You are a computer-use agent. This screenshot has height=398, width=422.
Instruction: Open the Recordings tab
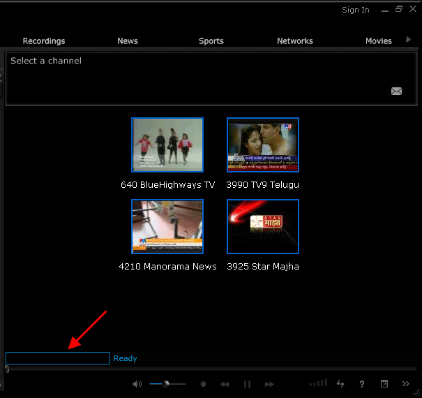coord(44,41)
